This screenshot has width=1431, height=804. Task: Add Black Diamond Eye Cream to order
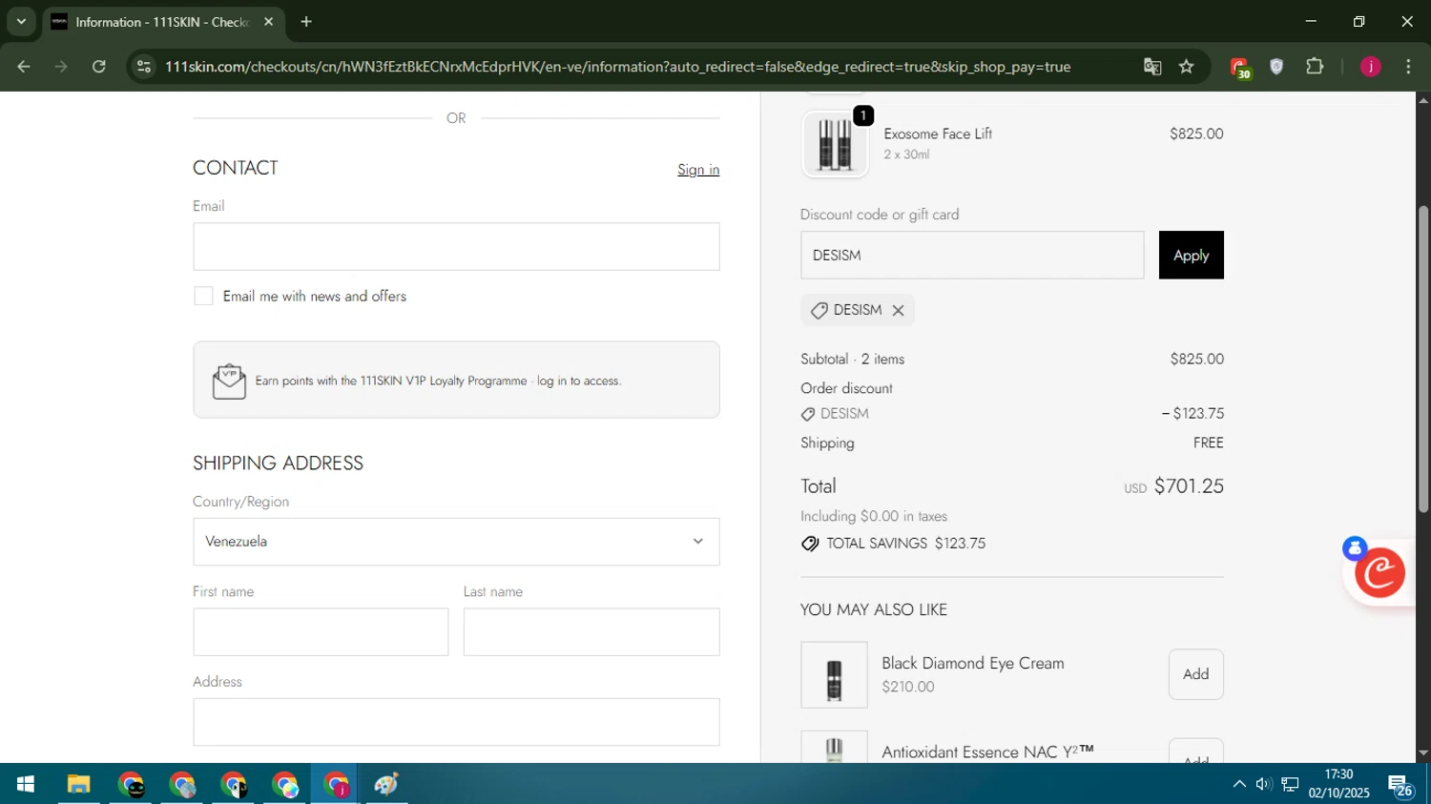1195,674
